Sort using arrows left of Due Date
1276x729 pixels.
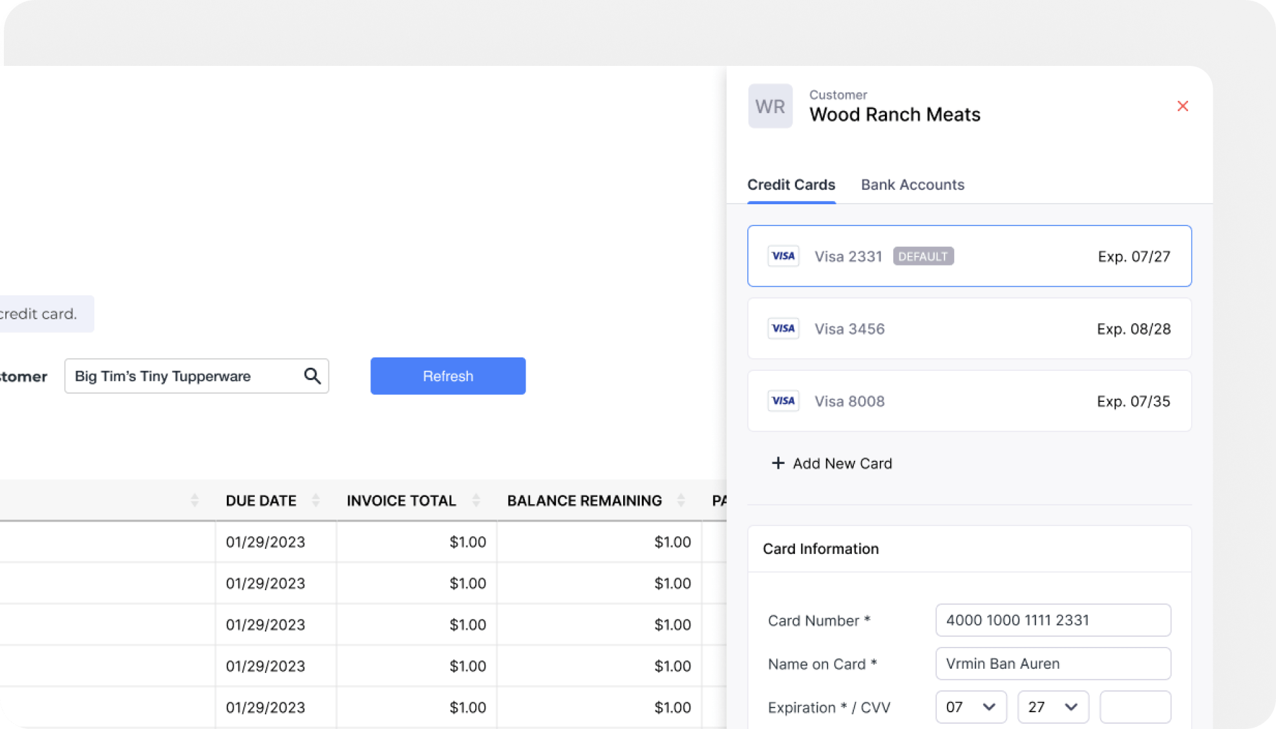(x=195, y=500)
